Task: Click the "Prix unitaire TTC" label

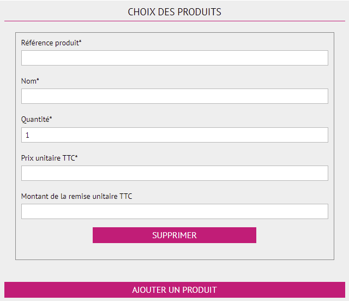Action: click(47, 158)
